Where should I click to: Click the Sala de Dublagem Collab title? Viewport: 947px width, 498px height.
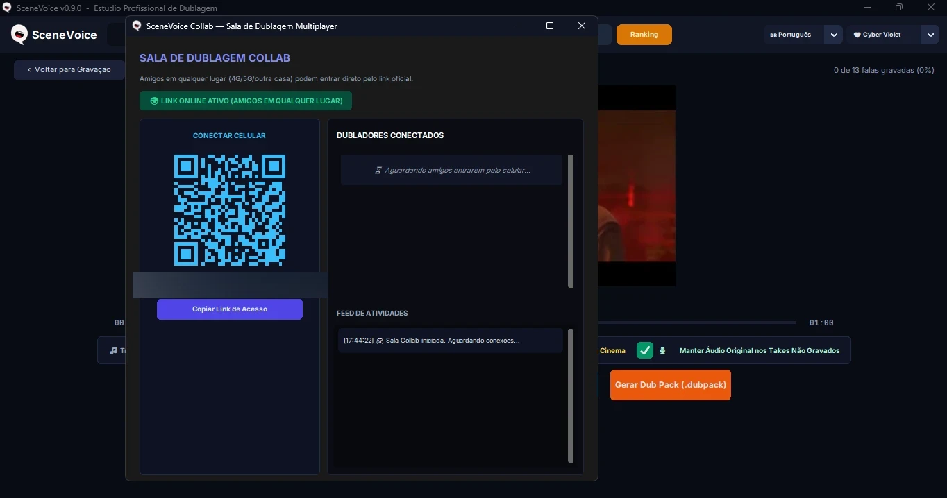(x=215, y=58)
